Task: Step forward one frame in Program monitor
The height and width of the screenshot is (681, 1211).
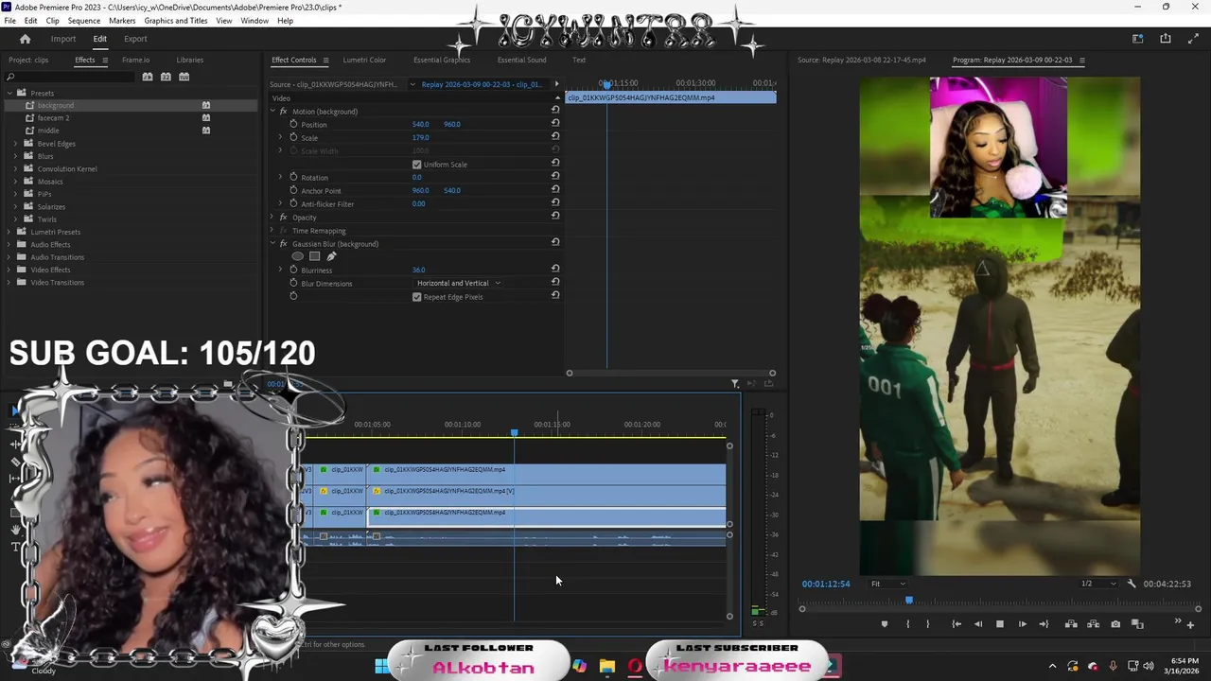Action: 1022,624
